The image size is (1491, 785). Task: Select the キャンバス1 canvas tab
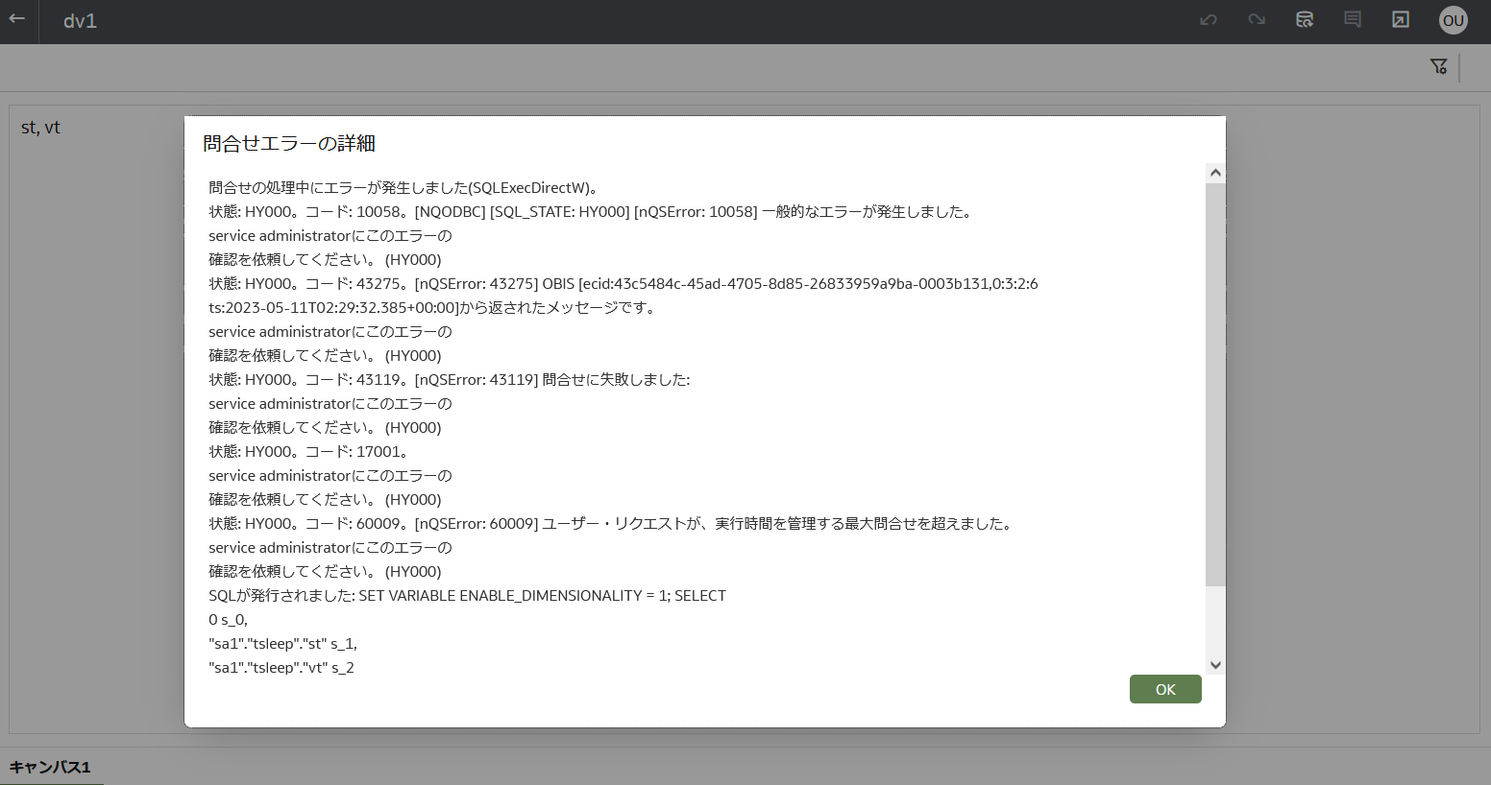(x=50, y=767)
